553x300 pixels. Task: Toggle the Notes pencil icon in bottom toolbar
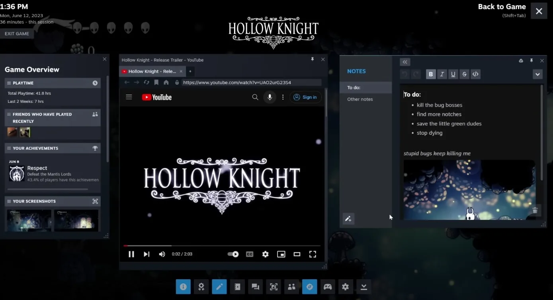coord(219,286)
